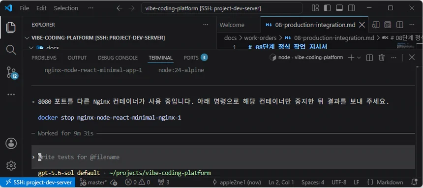Toggle the bottom panel visibility
Screen dimensions: 423x188
[339, 8]
